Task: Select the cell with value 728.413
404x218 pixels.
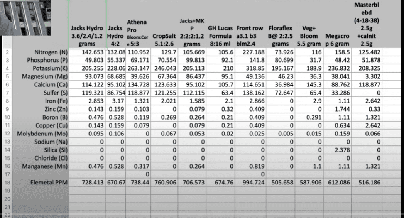Action: pos(87,183)
